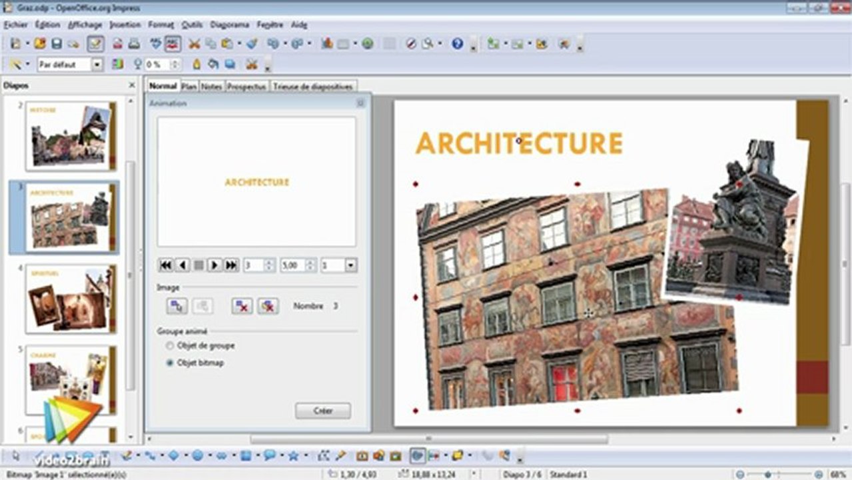Image resolution: width=852 pixels, height=480 pixels.
Task: Click the play forward button in Animation
Action: (x=214, y=265)
